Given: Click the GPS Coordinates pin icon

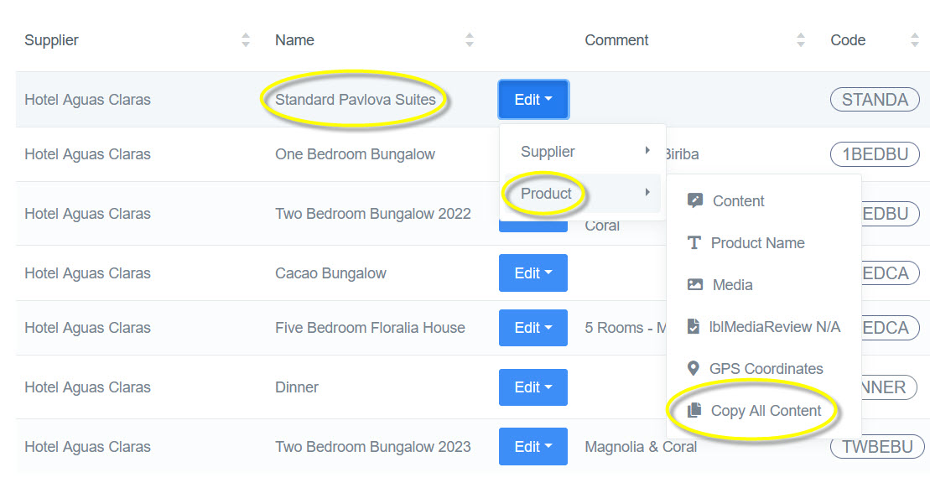Looking at the screenshot, I should tap(693, 369).
